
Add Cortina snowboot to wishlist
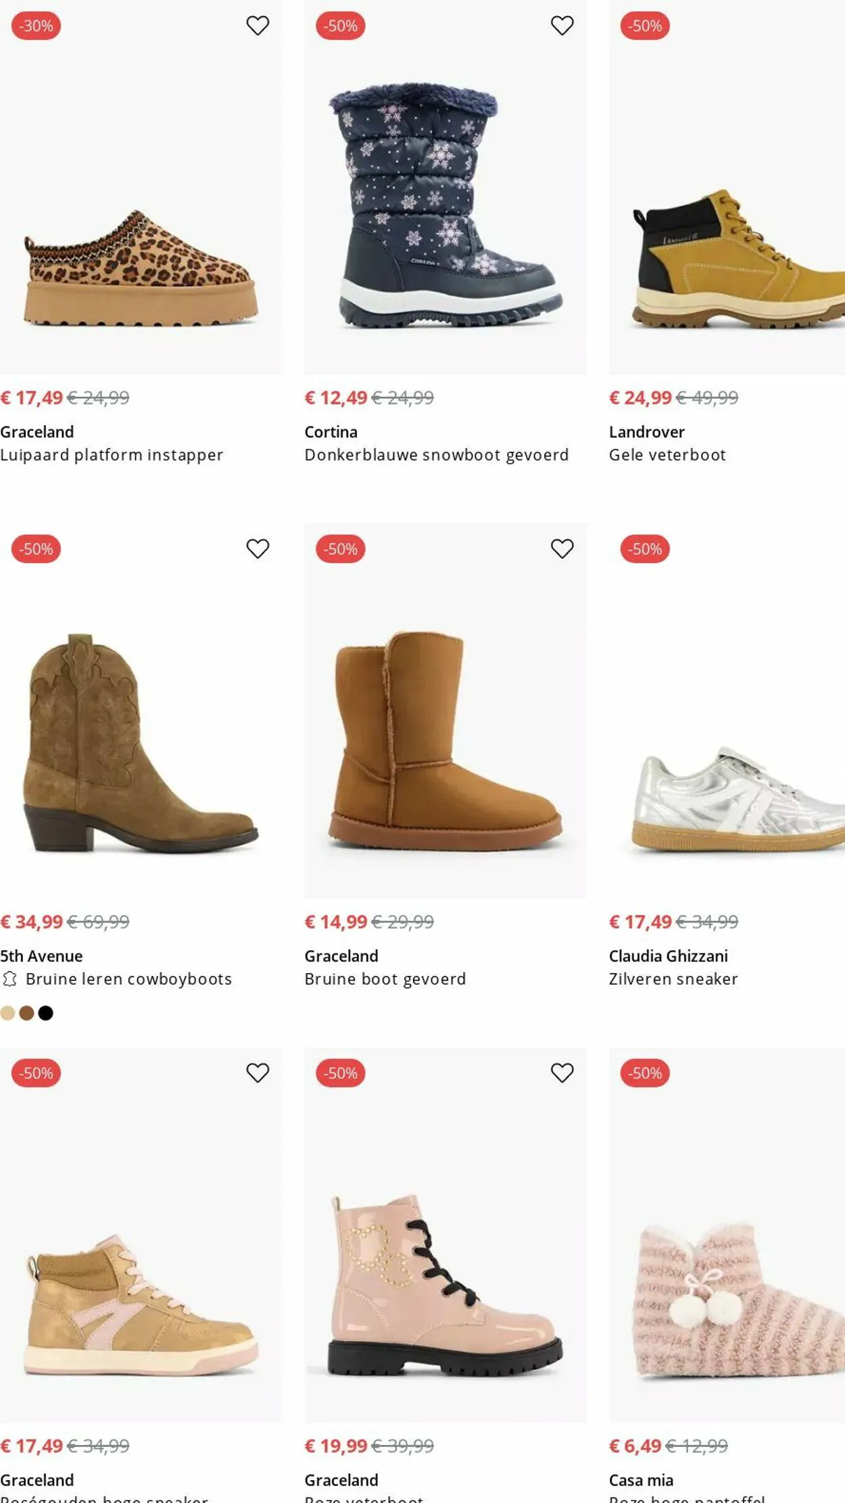[x=562, y=26]
